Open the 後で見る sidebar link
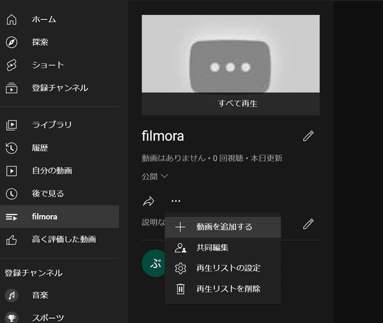 (x=60, y=194)
